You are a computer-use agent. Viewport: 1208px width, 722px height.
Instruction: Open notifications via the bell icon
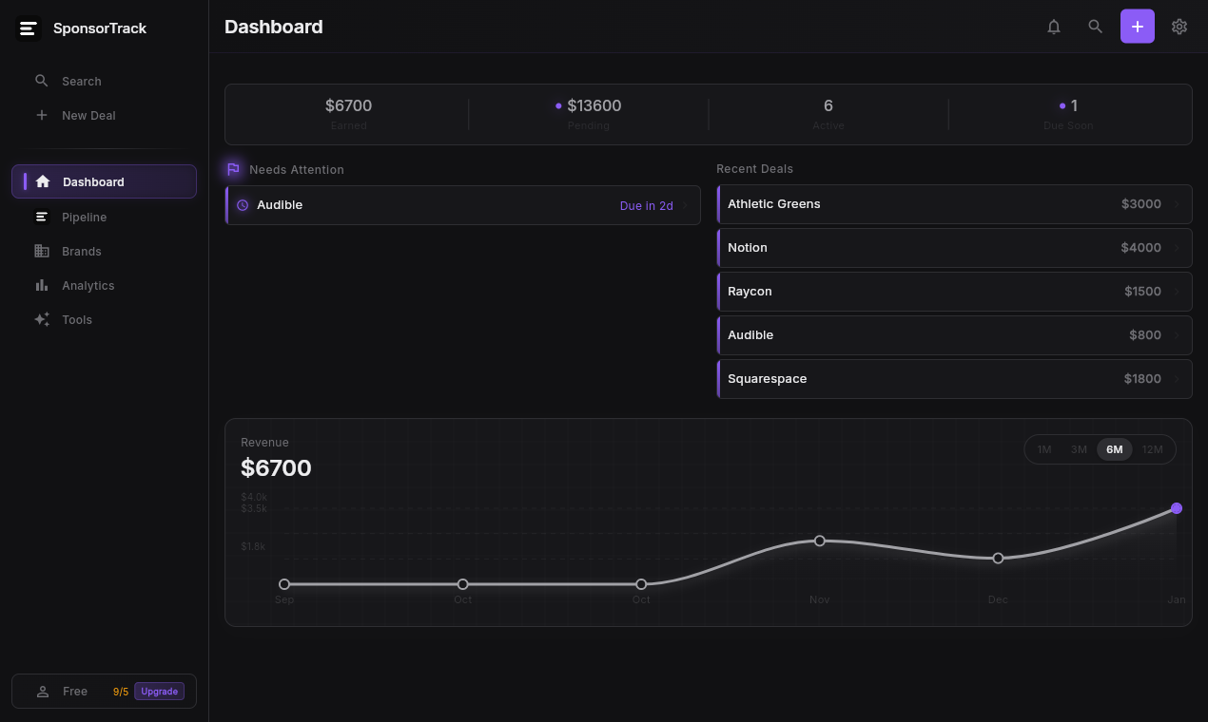[1054, 27]
